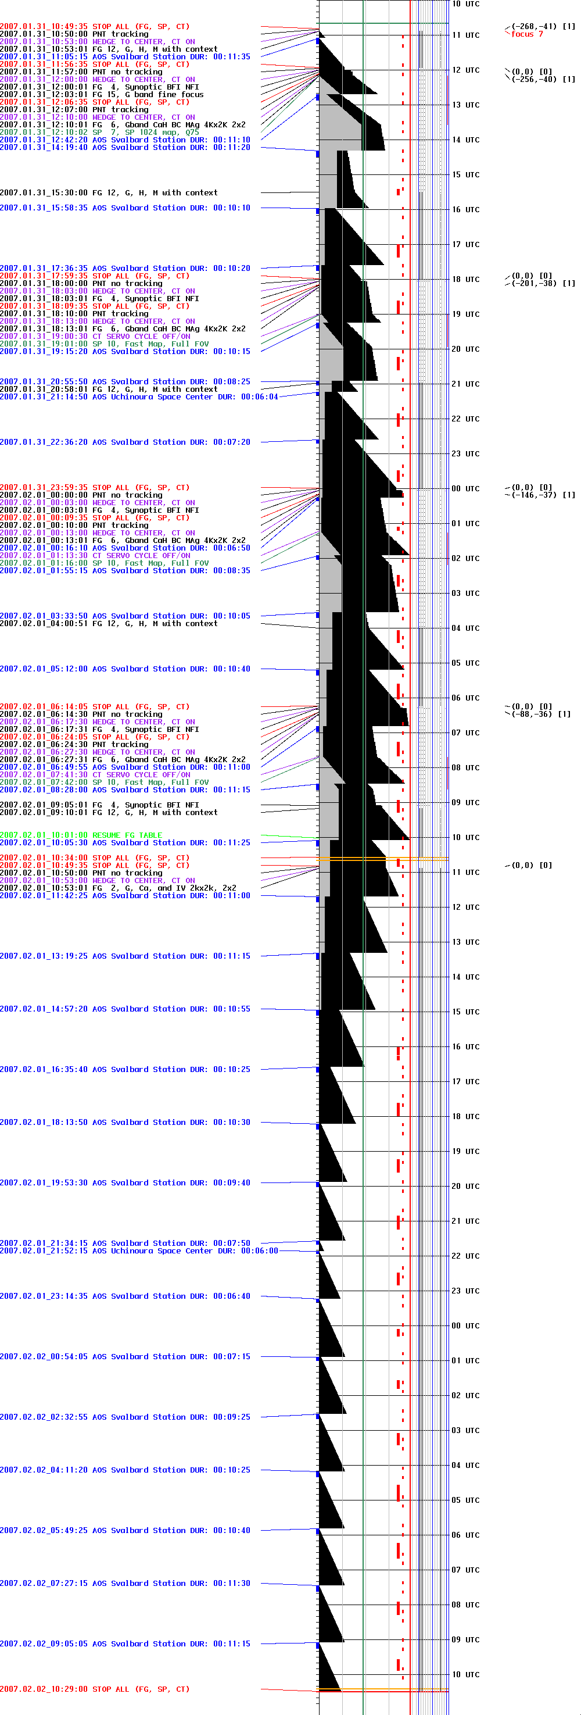Select the 'SP 7, SP 1024 map, Q75' entry
The width and height of the screenshot is (581, 1715).
click(x=99, y=133)
